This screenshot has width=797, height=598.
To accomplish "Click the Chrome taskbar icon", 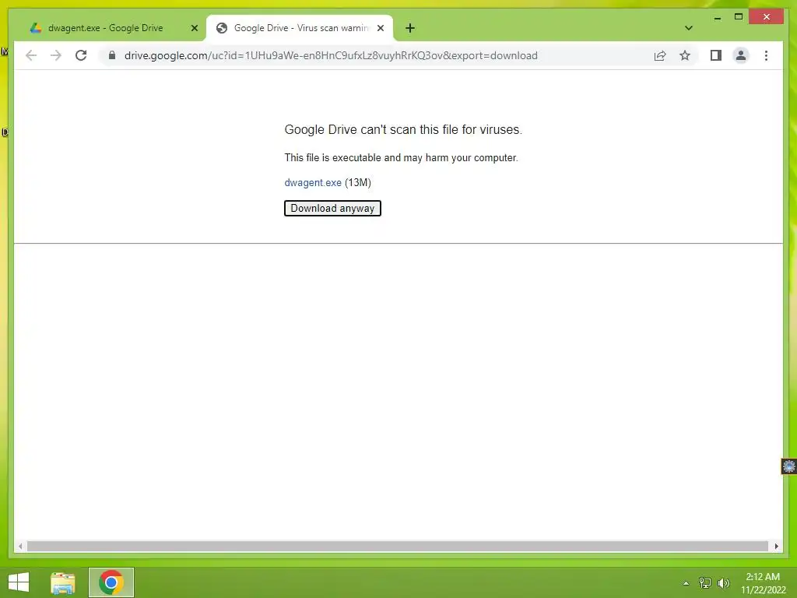I will tap(111, 582).
